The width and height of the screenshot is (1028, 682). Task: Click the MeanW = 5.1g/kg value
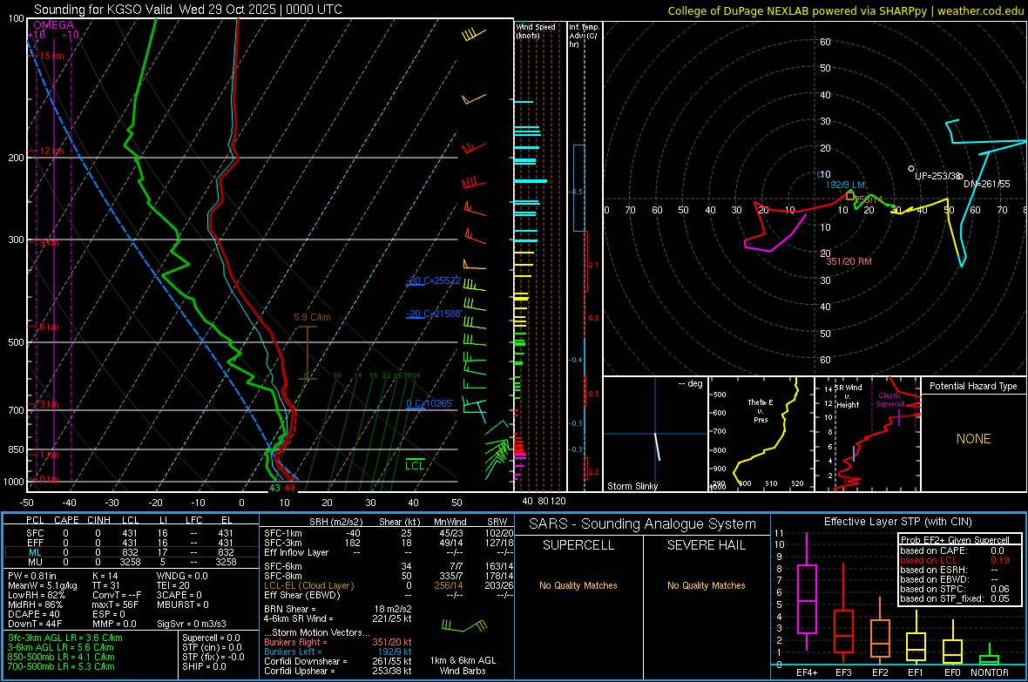pyautogui.click(x=43, y=585)
